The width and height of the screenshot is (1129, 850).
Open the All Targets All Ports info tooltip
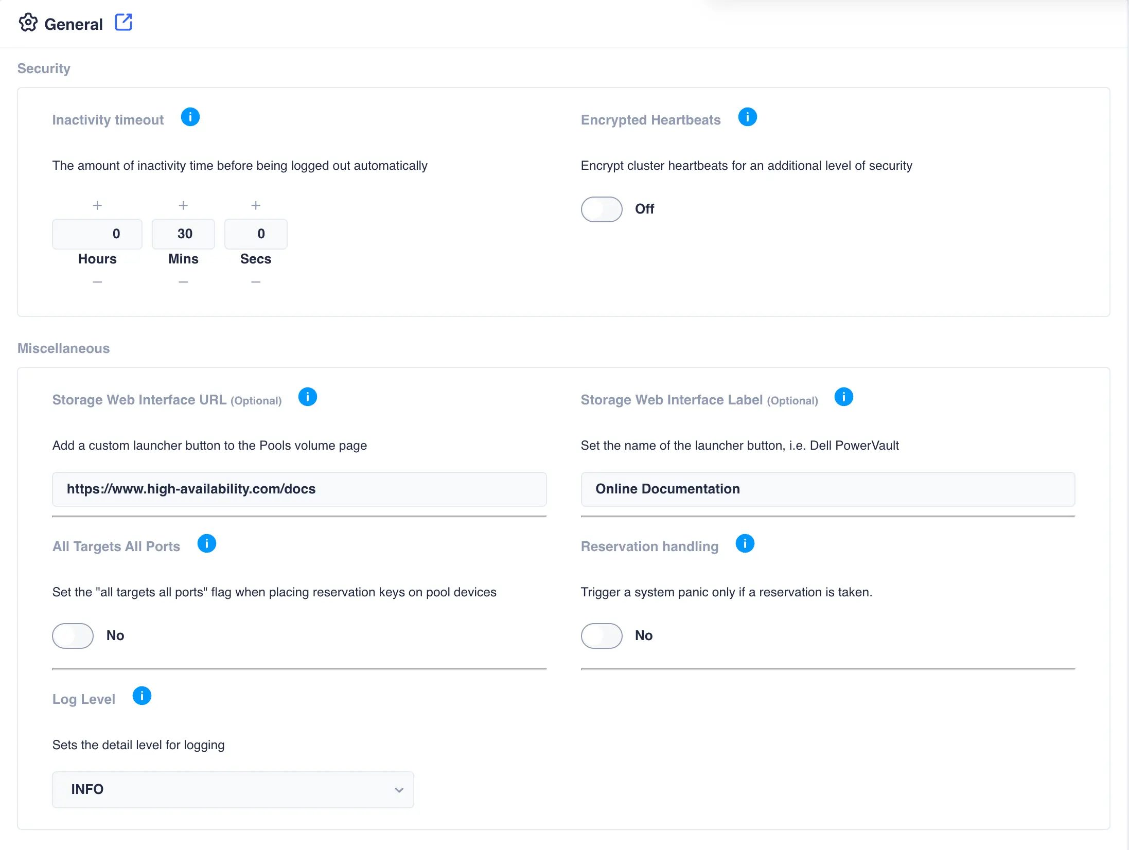(x=207, y=543)
